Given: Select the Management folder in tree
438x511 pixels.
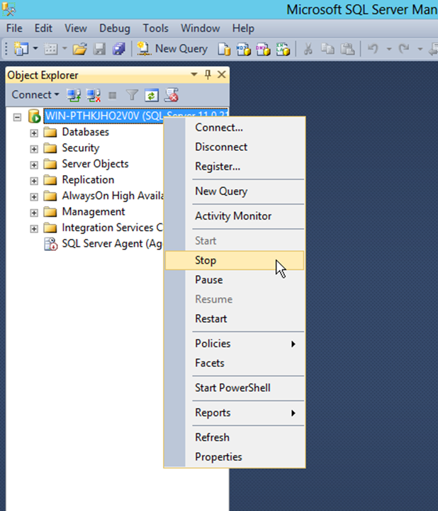Looking at the screenshot, I should tap(93, 212).
